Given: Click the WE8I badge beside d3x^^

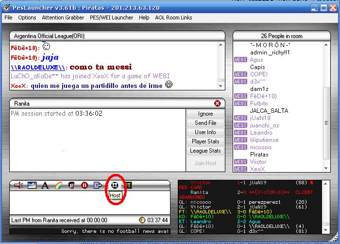Looking at the screenshot, I should click(x=240, y=81).
